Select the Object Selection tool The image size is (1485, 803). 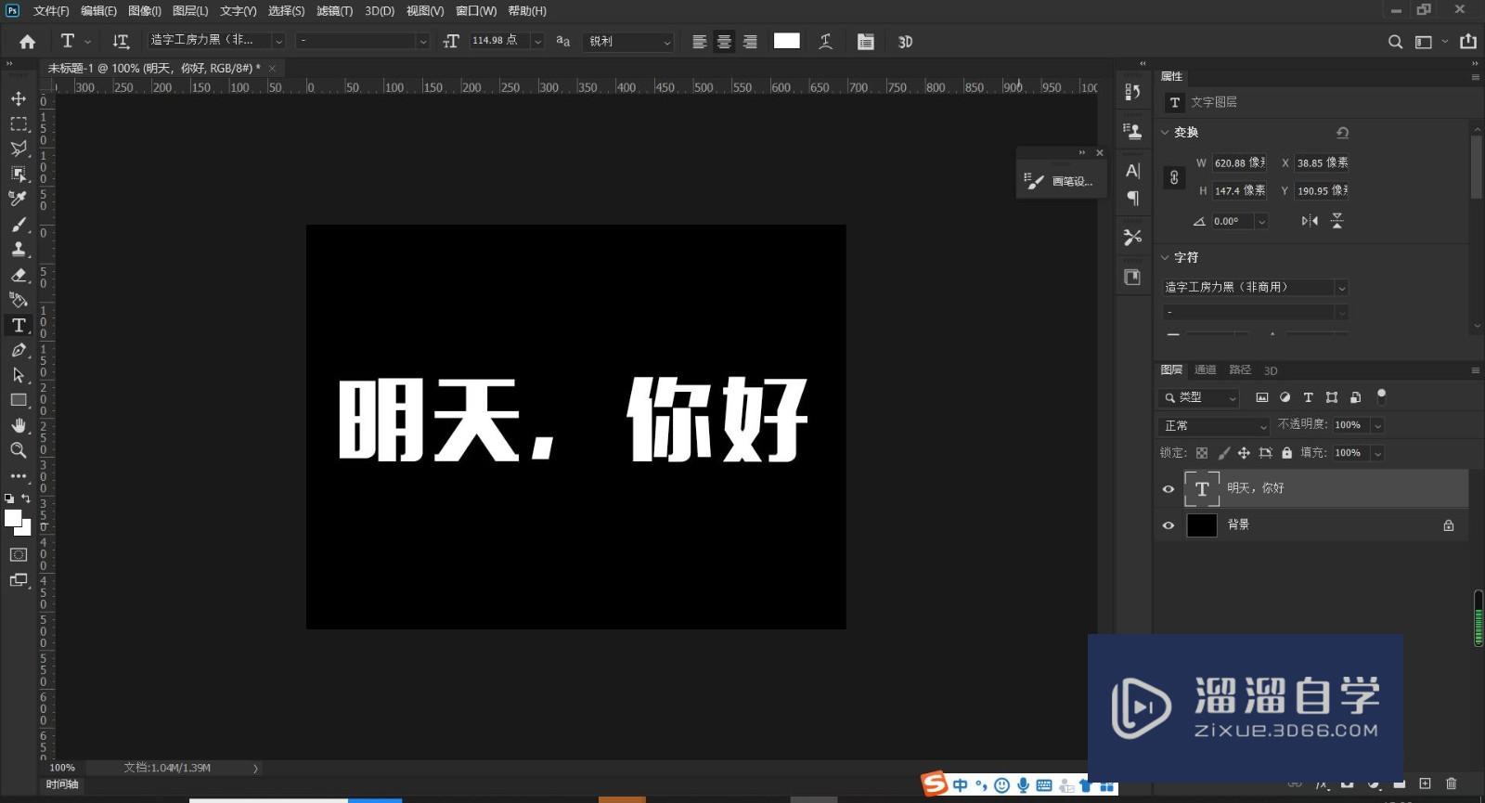19,174
